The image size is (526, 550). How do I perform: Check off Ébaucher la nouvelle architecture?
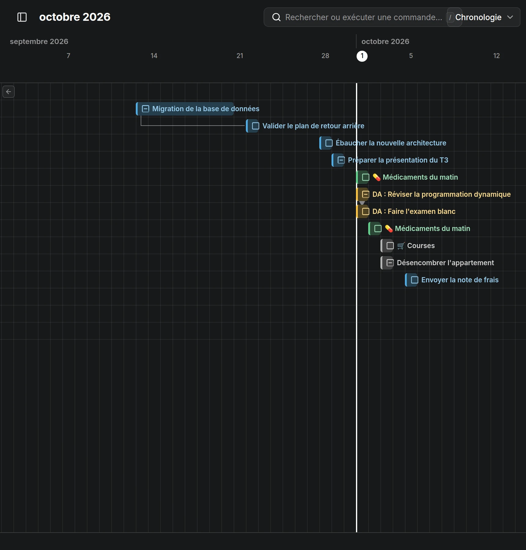[329, 143]
